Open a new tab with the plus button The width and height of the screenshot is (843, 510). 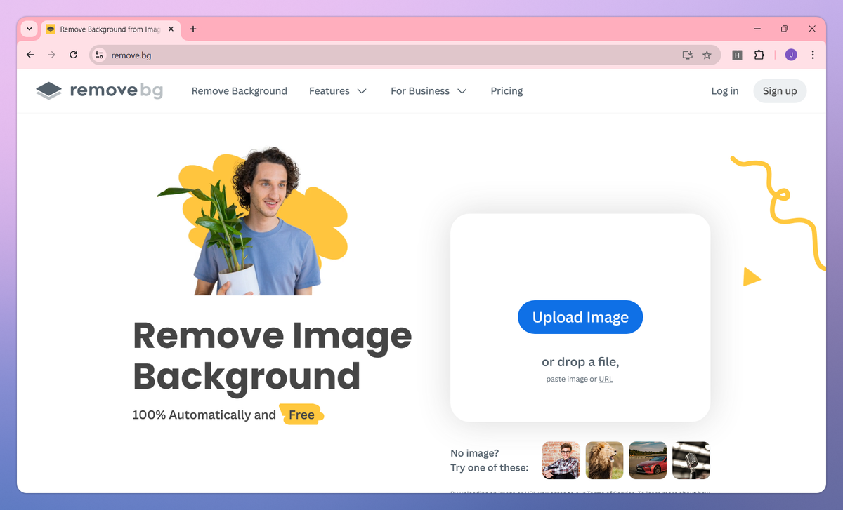[x=193, y=29]
